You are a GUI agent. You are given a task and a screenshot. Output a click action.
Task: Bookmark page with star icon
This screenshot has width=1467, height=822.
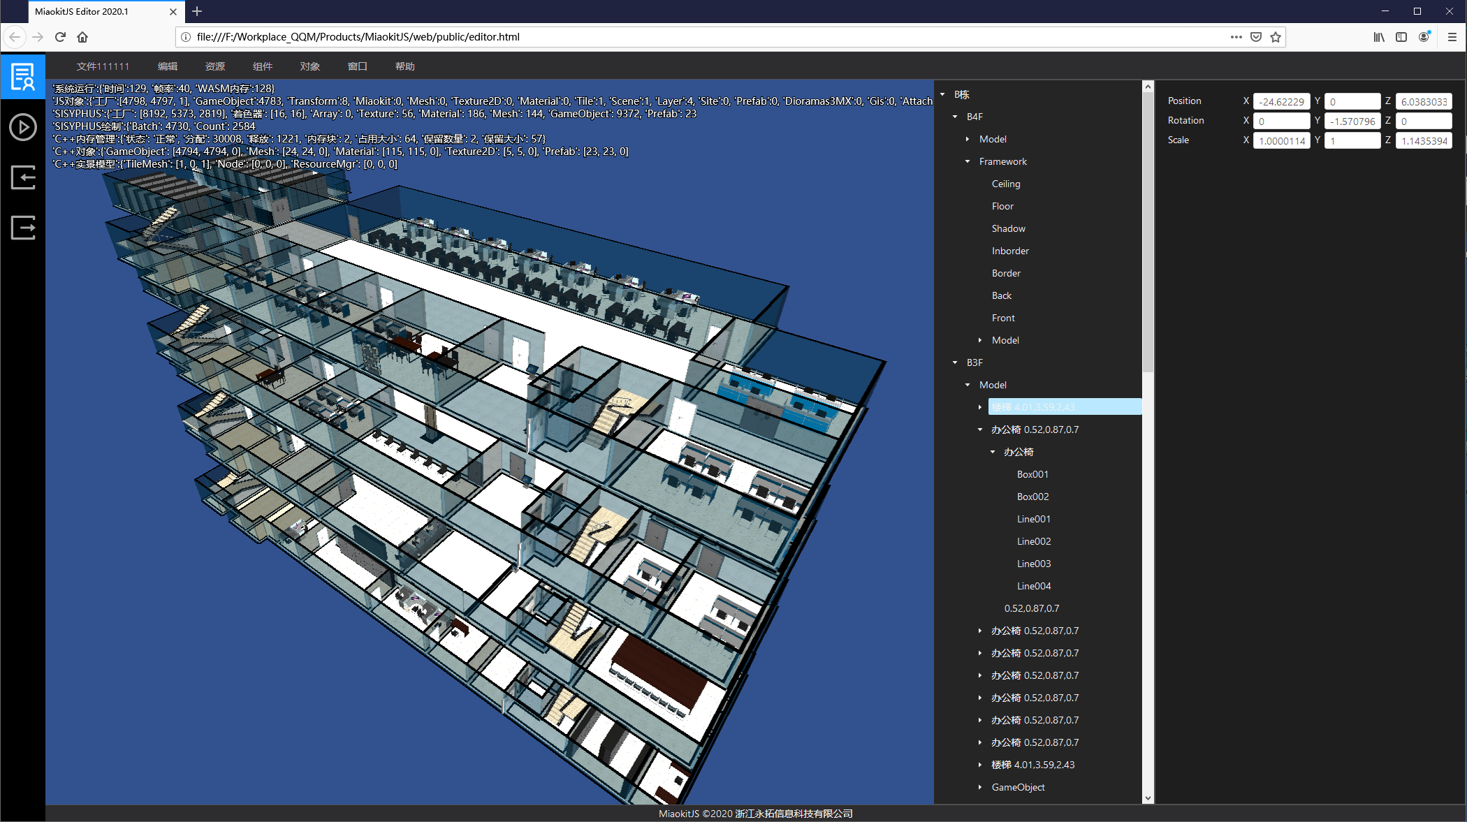pyautogui.click(x=1276, y=37)
